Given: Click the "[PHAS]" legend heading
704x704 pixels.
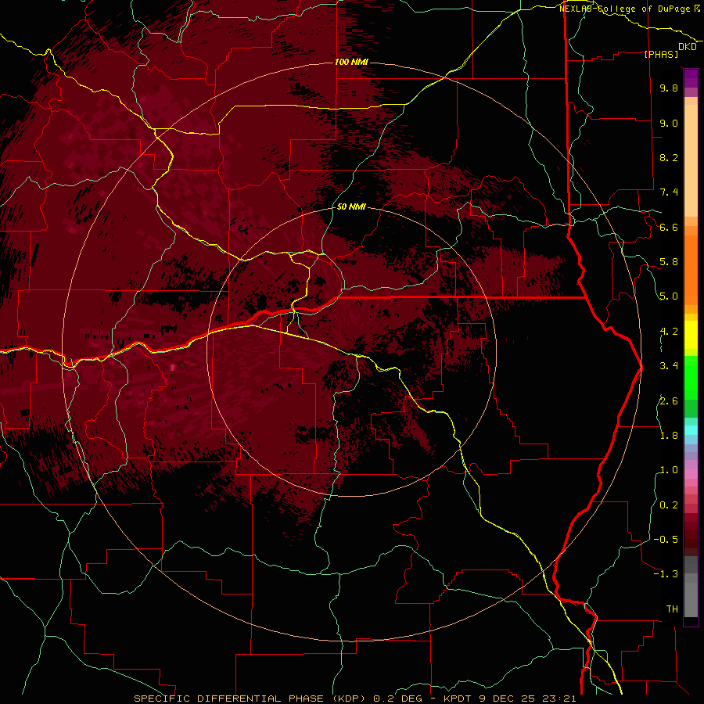Looking at the screenshot, I should tap(662, 55).
